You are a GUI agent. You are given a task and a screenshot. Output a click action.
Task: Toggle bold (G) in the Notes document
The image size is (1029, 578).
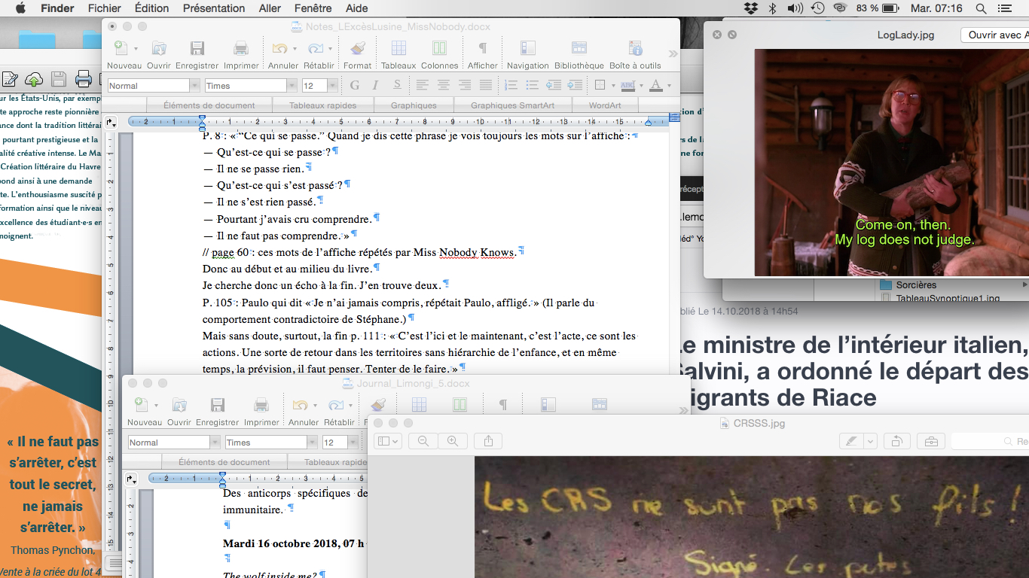[x=354, y=85]
